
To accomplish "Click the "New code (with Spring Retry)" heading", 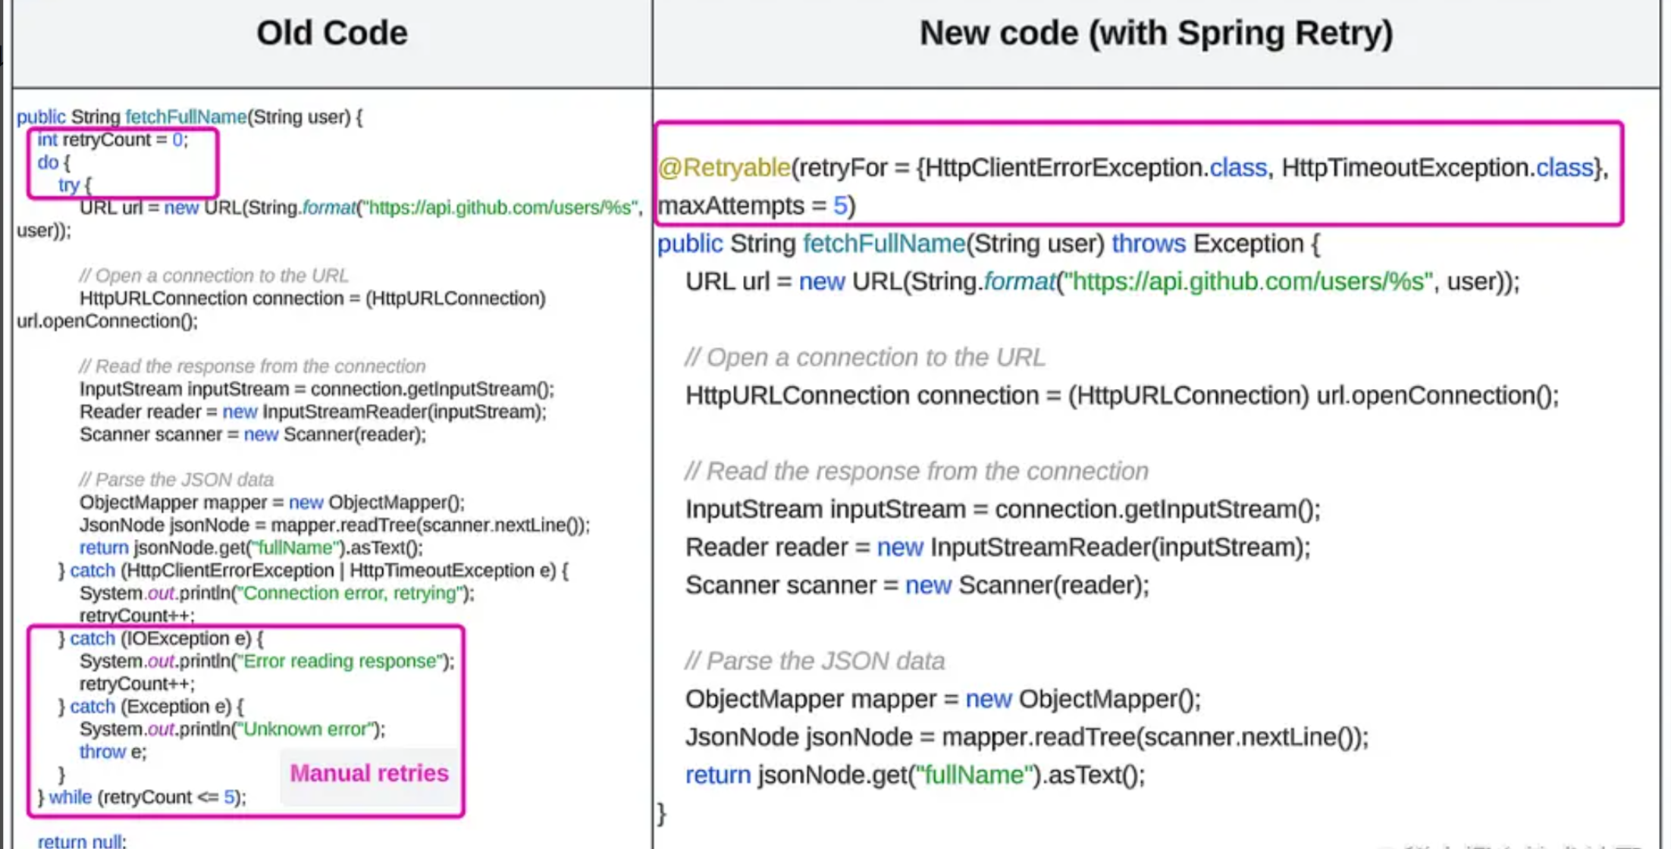I will pyautogui.click(x=1155, y=33).
